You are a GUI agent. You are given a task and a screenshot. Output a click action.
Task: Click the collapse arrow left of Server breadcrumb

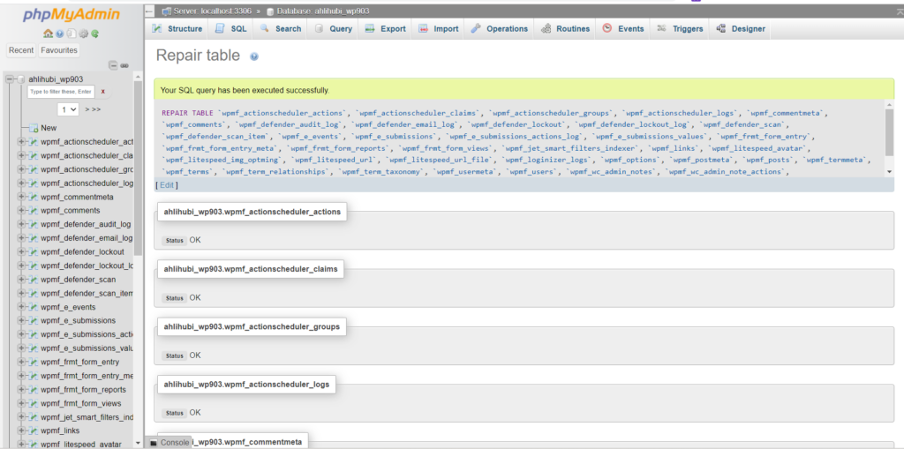pyautogui.click(x=149, y=11)
